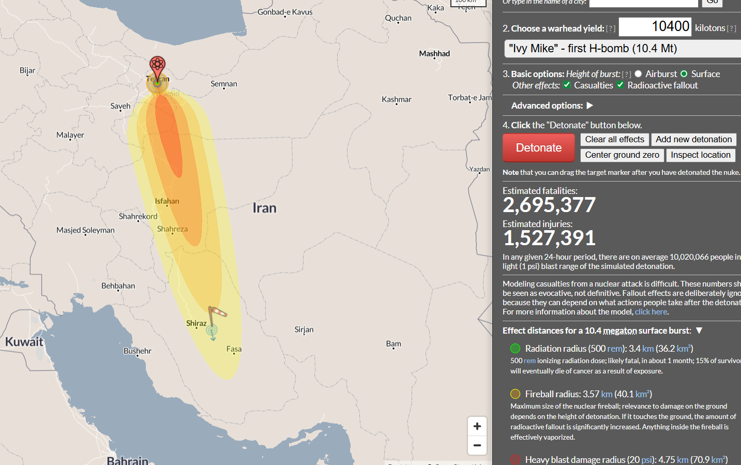Screen dimensions: 741x465
Task: Click the 'Iran' country label on map
Action: click(x=264, y=208)
